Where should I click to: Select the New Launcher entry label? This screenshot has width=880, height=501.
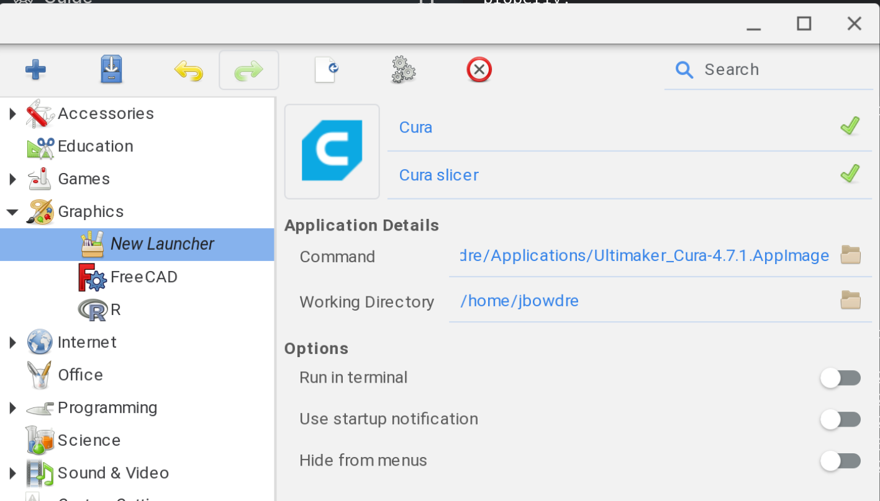tap(162, 244)
